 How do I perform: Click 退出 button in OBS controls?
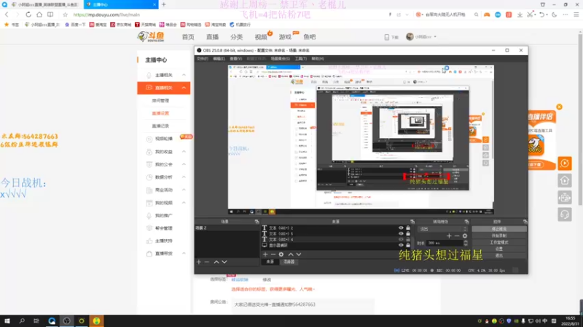point(499,256)
